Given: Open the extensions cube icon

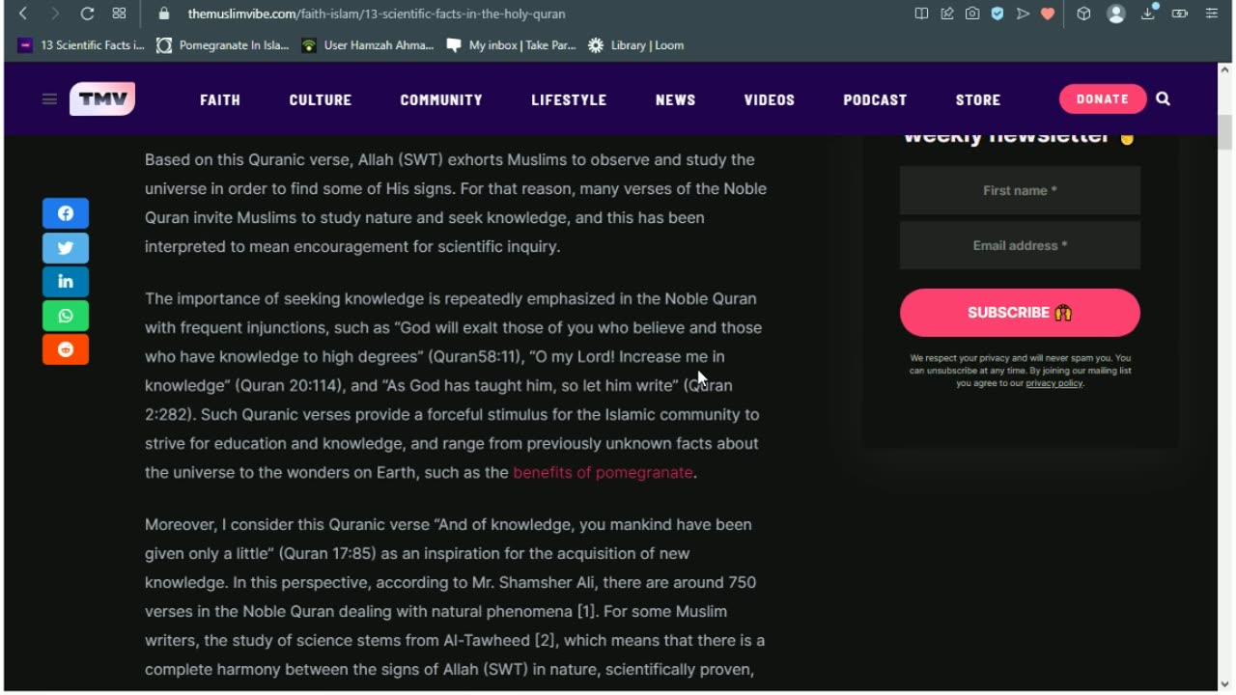Looking at the screenshot, I should point(1084,14).
